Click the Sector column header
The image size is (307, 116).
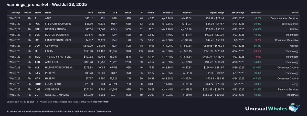[295, 13]
